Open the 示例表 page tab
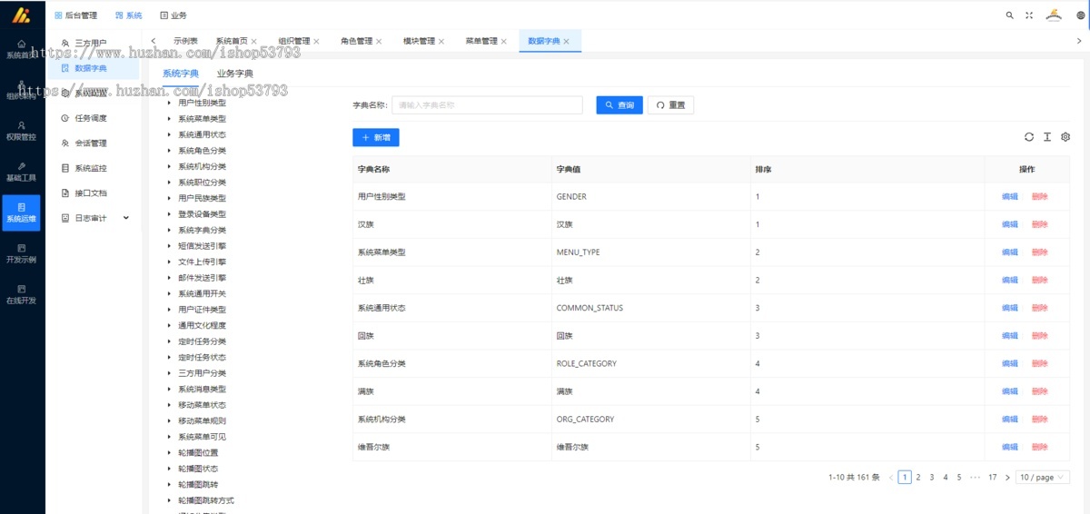This screenshot has height=514, width=1090. point(186,42)
